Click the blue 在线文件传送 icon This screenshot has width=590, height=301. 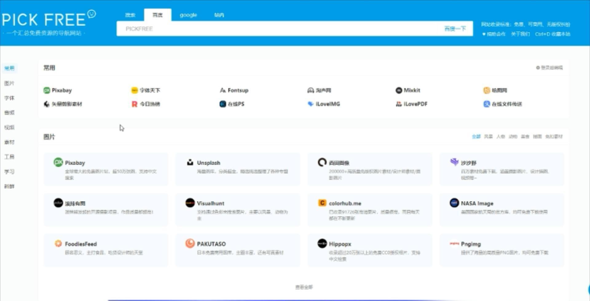[x=487, y=104]
